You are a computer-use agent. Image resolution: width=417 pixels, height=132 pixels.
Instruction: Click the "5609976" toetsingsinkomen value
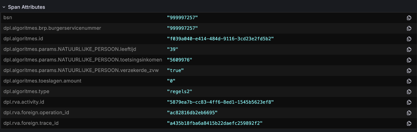coord(179,60)
